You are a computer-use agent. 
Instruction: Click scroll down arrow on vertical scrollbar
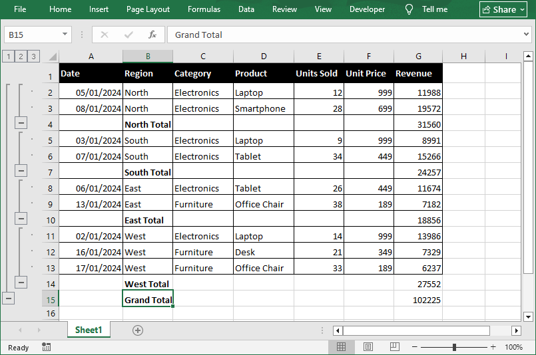pos(528,316)
